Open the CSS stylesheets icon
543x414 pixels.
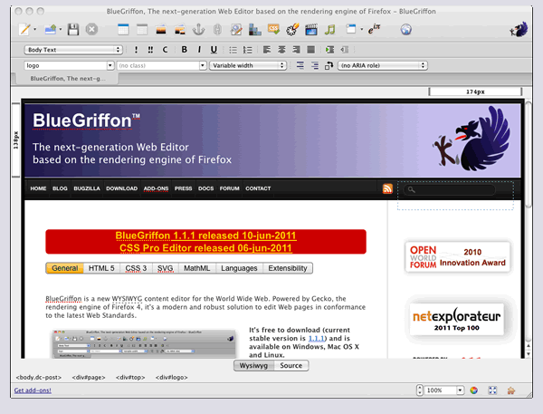coord(273,29)
